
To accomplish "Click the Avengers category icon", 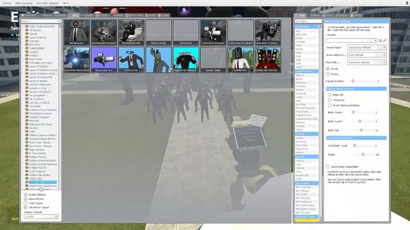I will (27, 41).
